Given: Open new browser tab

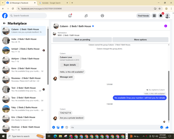Looking at the screenshot, I should point(72,3).
